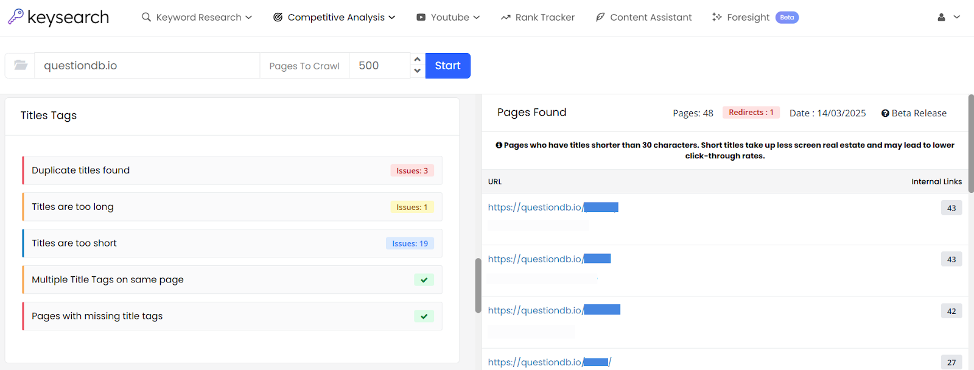Click the folder icon beside the domain field

tap(21, 66)
